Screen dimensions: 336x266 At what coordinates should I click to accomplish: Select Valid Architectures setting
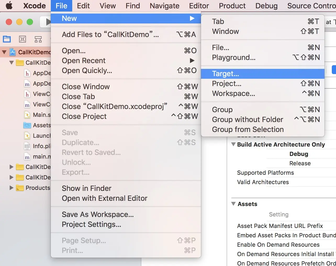tap(263, 182)
